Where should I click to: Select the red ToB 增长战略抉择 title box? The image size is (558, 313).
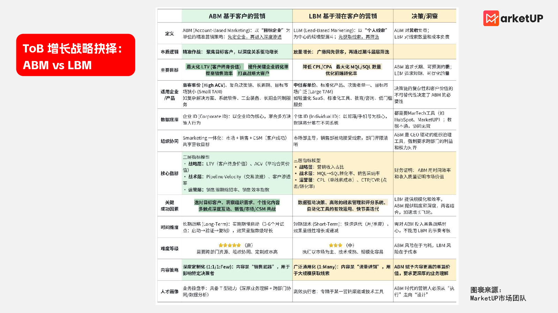point(76,55)
